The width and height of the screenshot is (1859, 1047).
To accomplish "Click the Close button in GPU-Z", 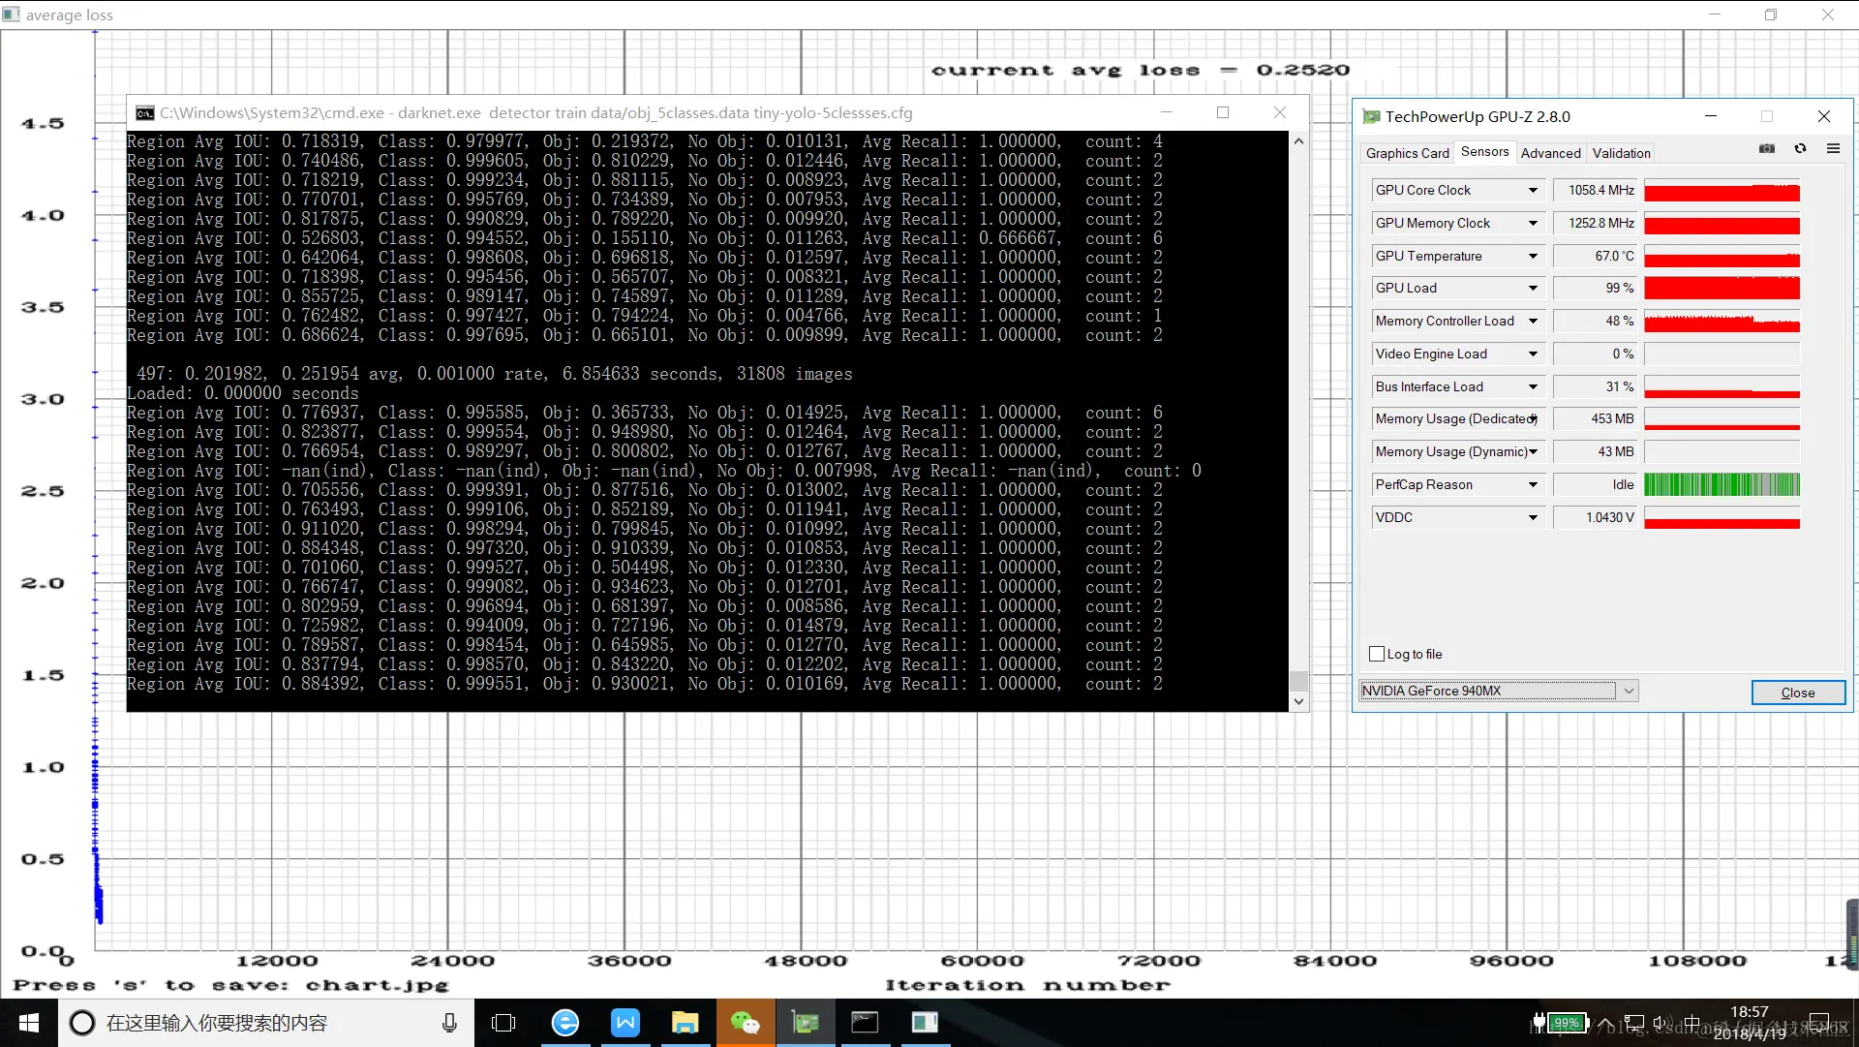I will [x=1797, y=693].
